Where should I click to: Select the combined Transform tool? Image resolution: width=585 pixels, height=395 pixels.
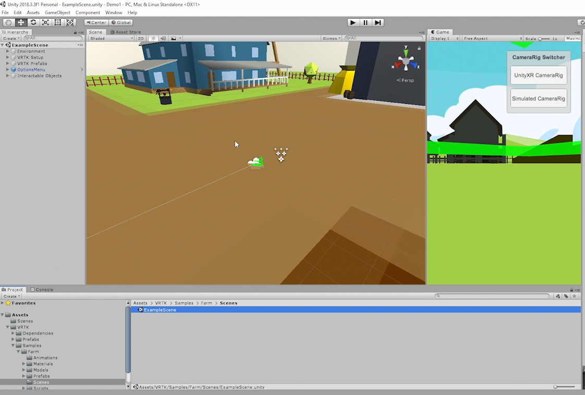click(x=70, y=22)
